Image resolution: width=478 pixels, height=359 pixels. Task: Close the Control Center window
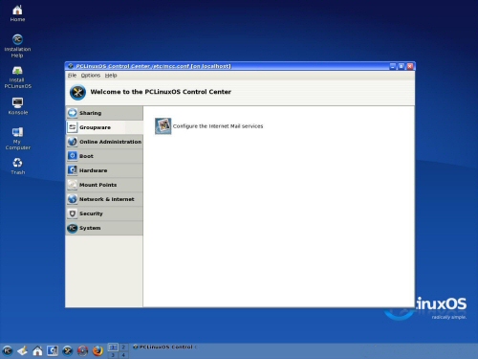click(x=410, y=66)
